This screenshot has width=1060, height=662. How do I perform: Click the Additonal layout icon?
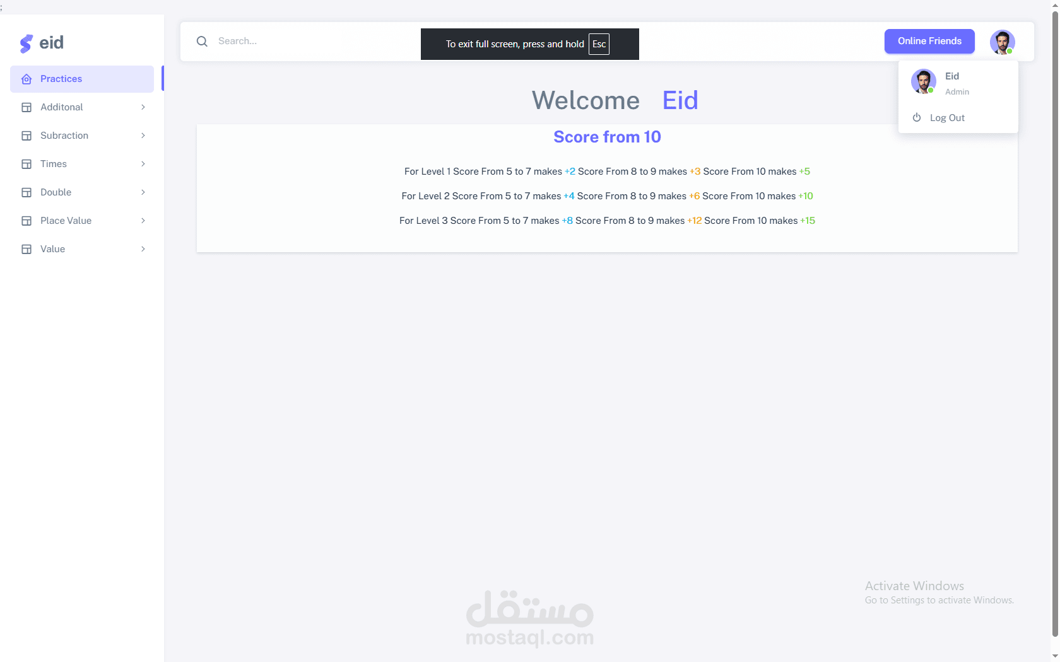(x=26, y=107)
